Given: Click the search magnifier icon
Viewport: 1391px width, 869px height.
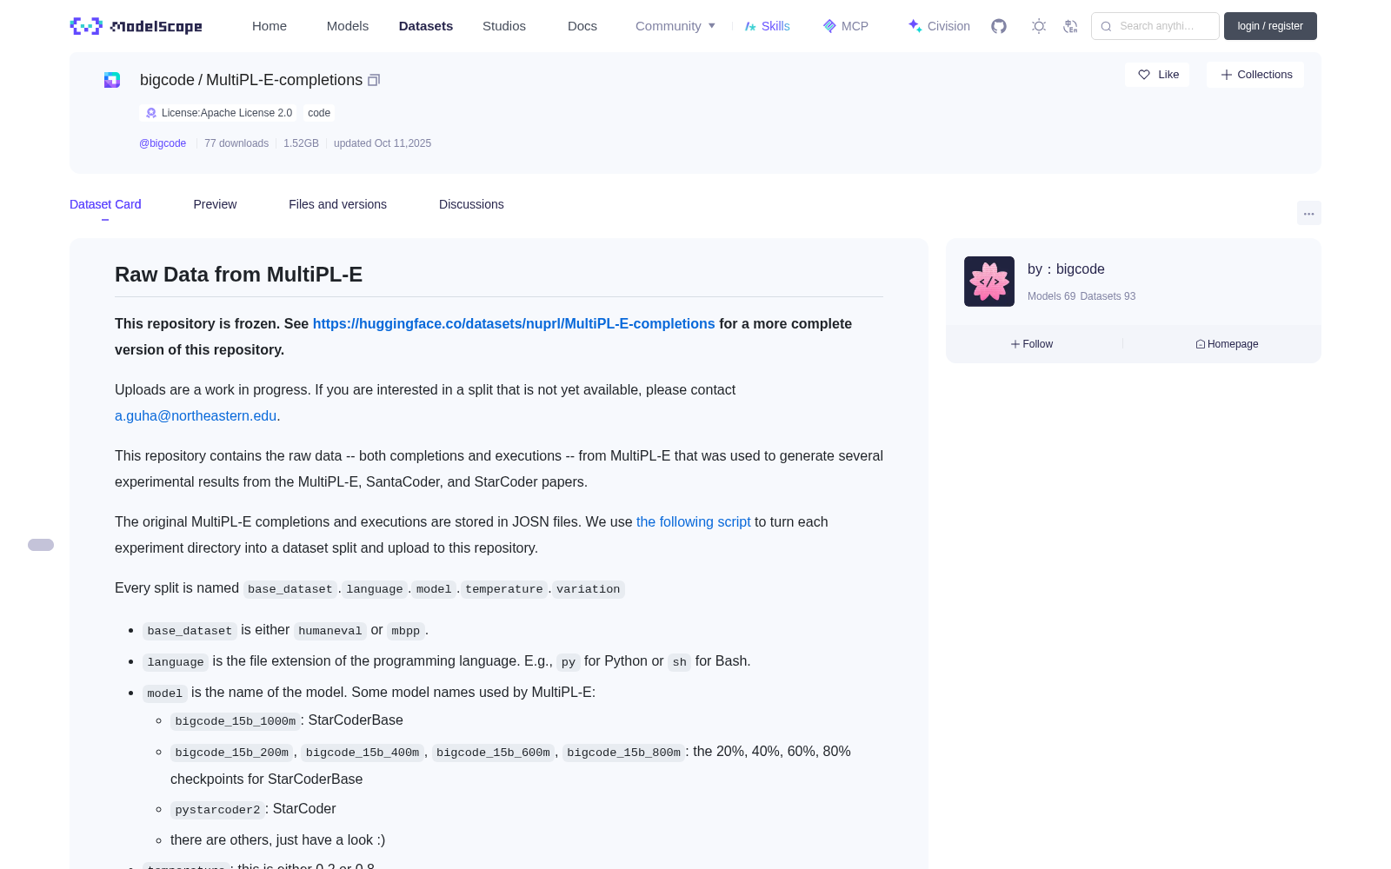Looking at the screenshot, I should [x=1106, y=26].
